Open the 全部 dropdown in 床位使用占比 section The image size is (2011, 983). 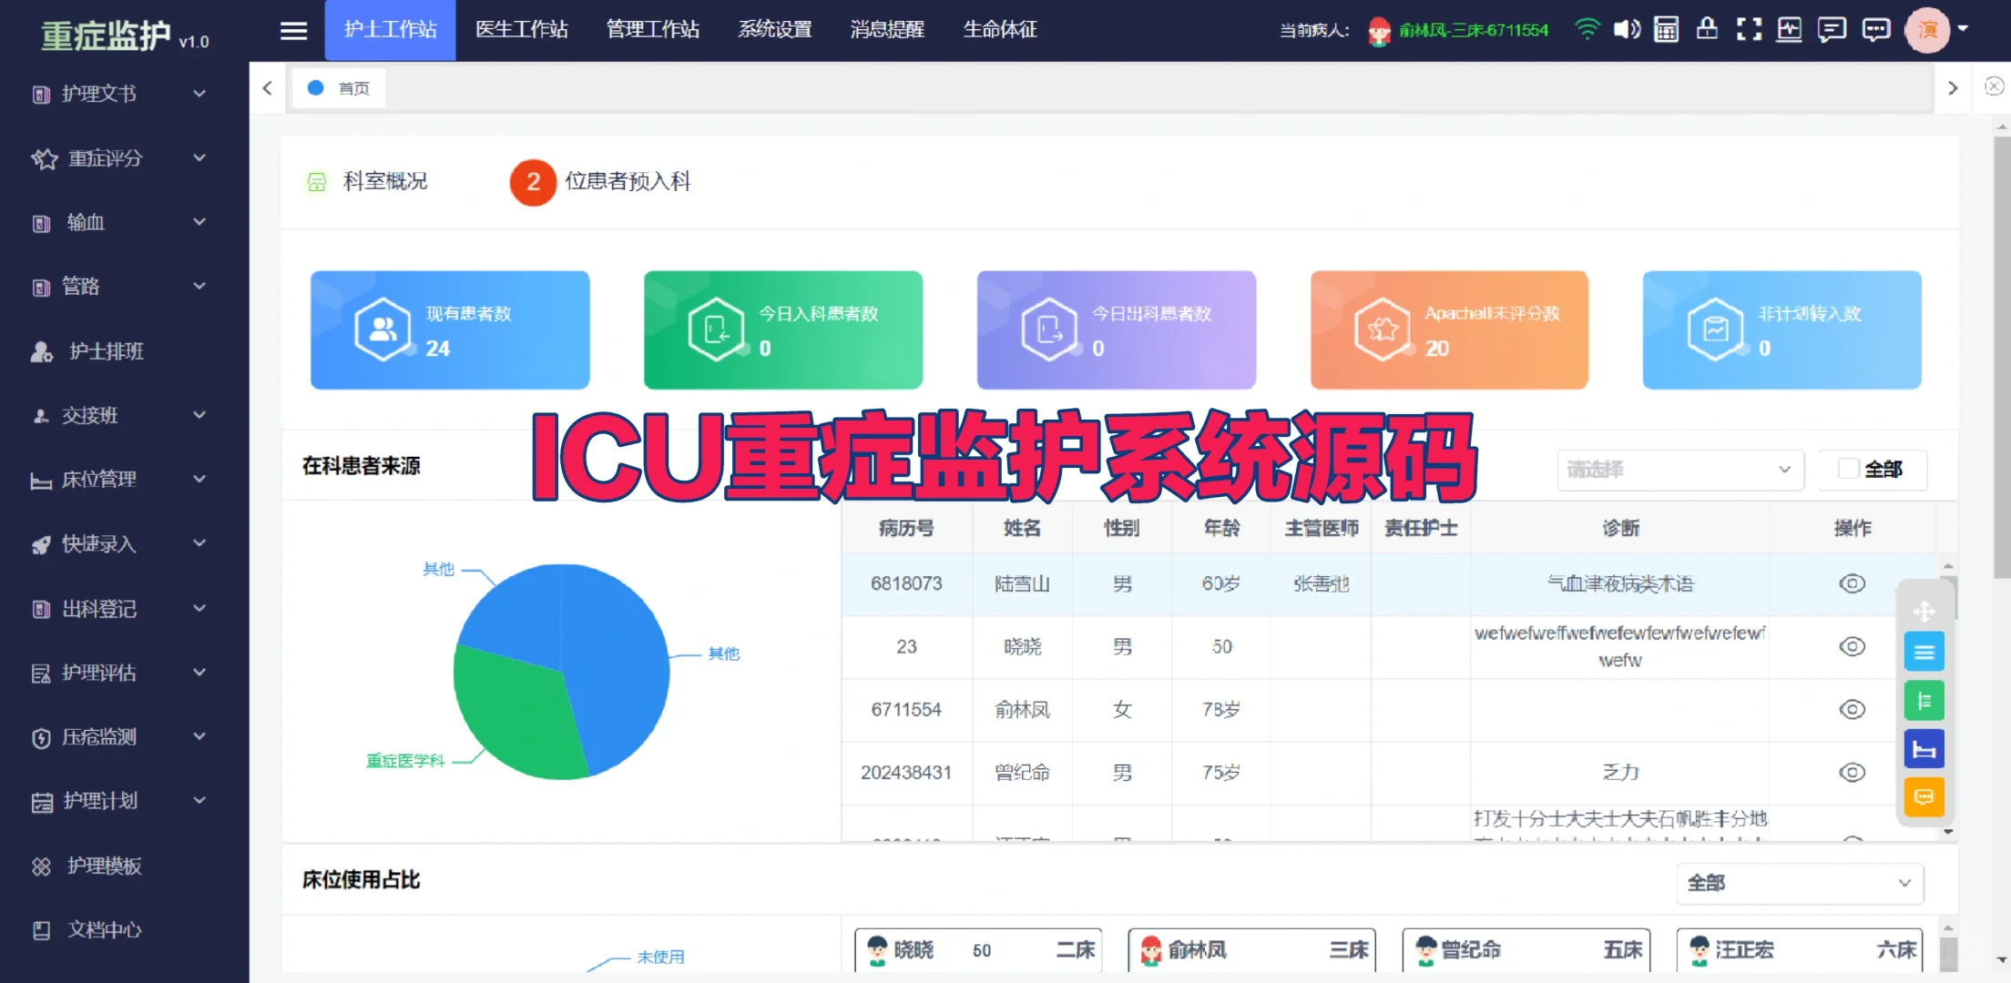(1799, 883)
